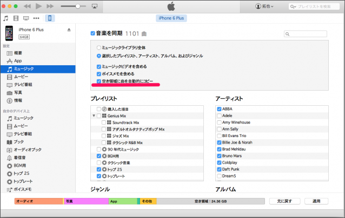Toggle ボイスメモを含める checkbox
Screen dimensions: 345x218
99,74
